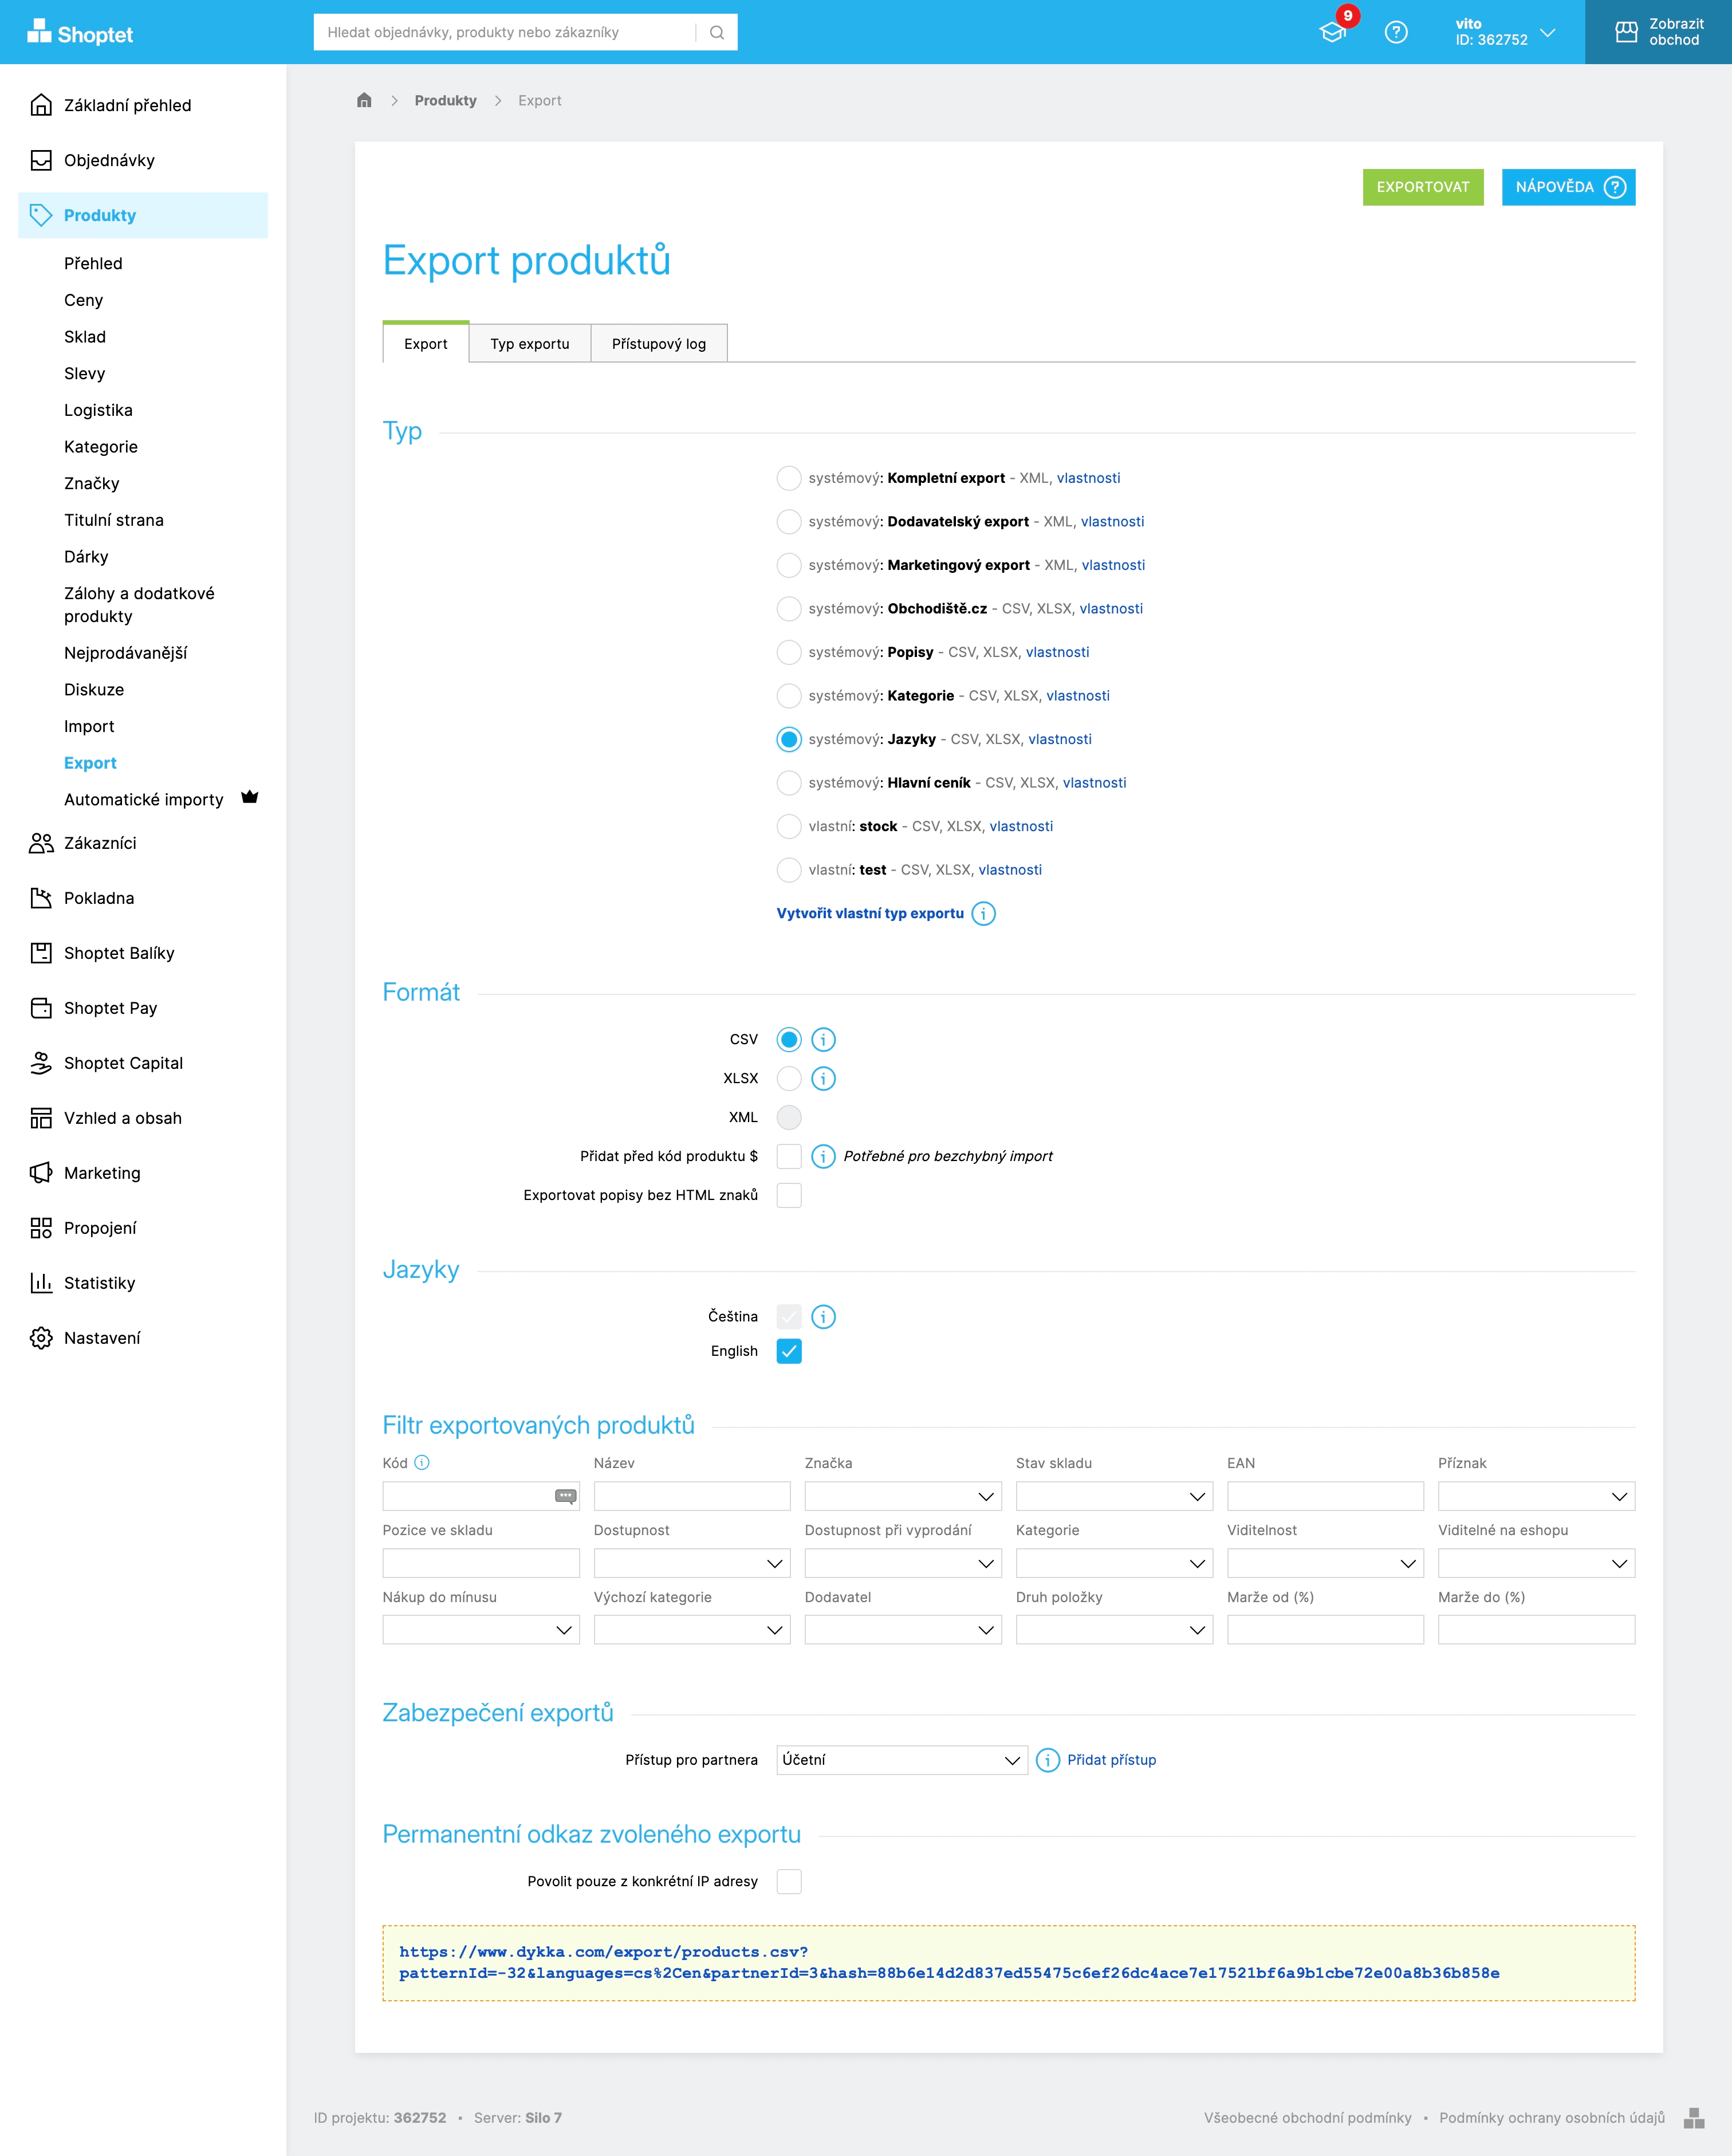Open the help question mark icon in header
The width and height of the screenshot is (1732, 2156).
click(x=1396, y=32)
